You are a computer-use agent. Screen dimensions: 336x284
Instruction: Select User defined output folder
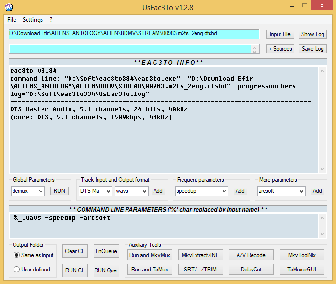click(x=32, y=270)
